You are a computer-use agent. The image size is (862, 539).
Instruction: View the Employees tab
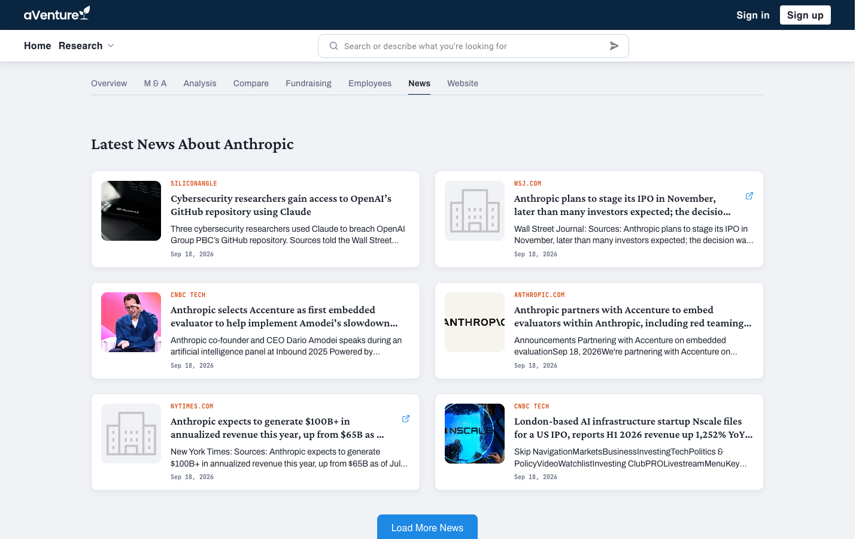[x=370, y=83]
